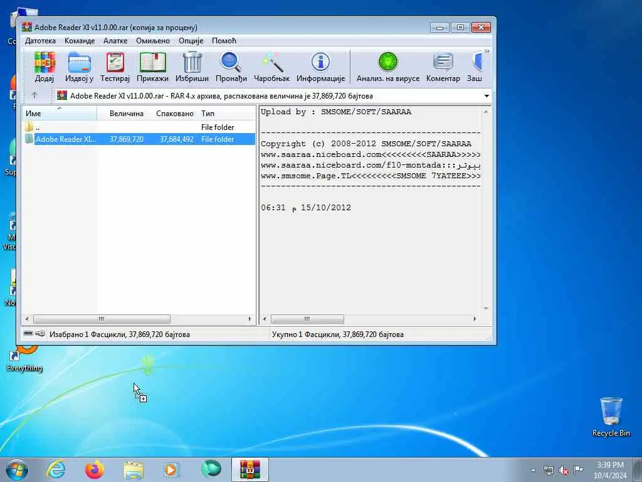This screenshot has width=642, height=482.
Task: Open the Опције menu
Action: pyautogui.click(x=191, y=41)
